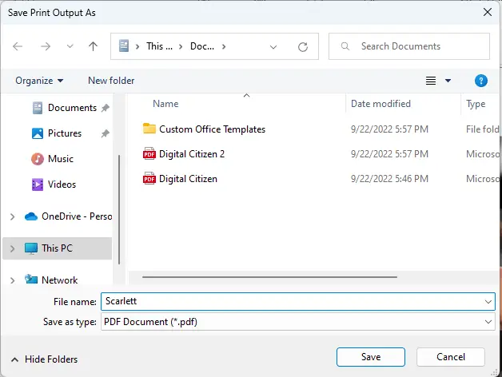
Task: Close the Save Print Output As dialog
Action: [488, 12]
